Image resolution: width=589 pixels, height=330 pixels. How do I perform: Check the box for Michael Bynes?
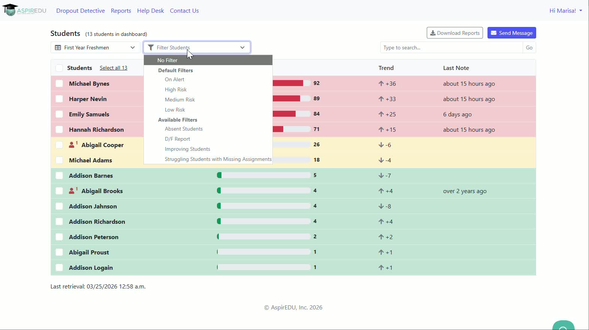point(59,83)
